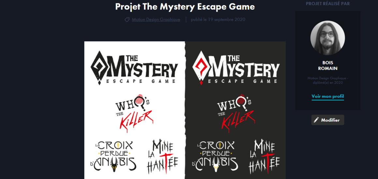378x179 pixels.
Task: Click the publié le 19 septembre 2020 date
Action: pos(218,20)
